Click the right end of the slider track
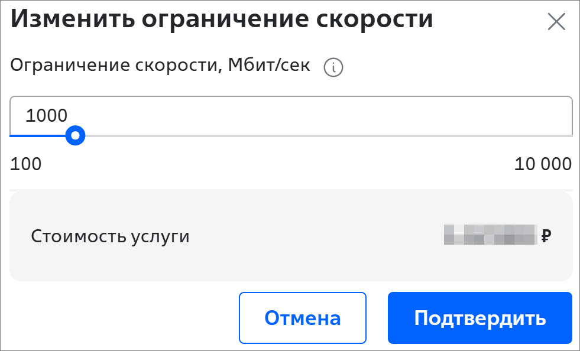580x351 pixels. [569, 136]
